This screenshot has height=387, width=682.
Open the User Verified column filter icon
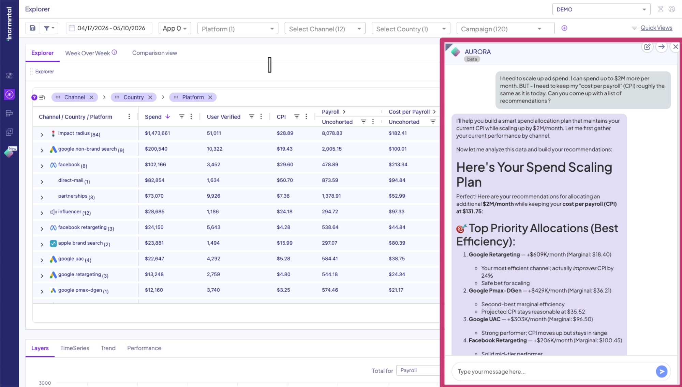coord(252,117)
